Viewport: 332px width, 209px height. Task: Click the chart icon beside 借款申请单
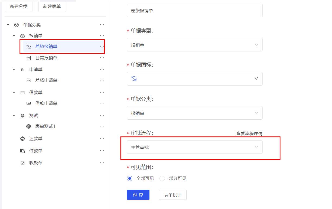click(28, 103)
